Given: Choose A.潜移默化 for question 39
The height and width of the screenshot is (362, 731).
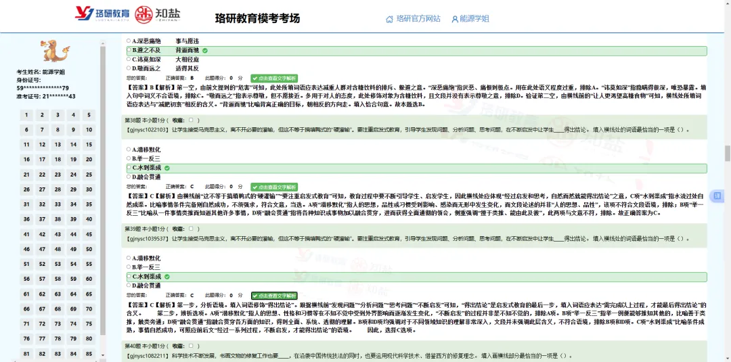Looking at the screenshot, I should (x=129, y=258).
